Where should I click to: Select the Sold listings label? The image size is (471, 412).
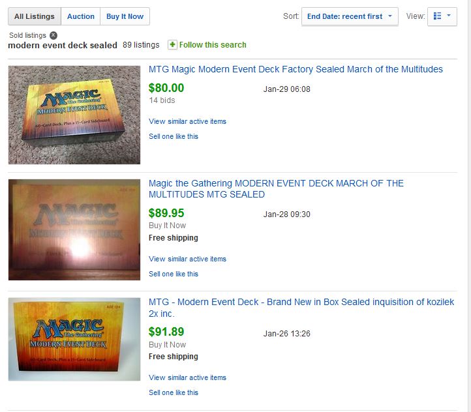[27, 35]
